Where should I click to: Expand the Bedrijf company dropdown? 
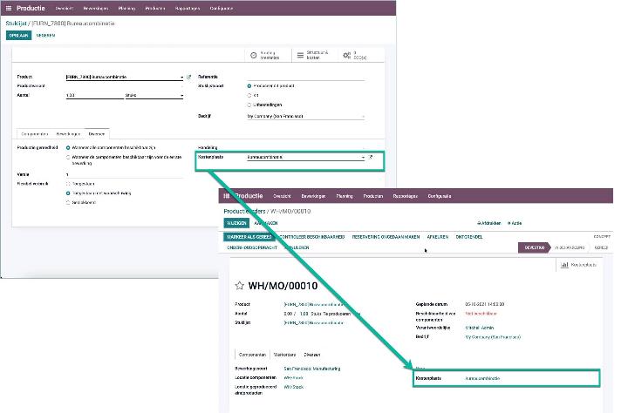[x=363, y=117]
